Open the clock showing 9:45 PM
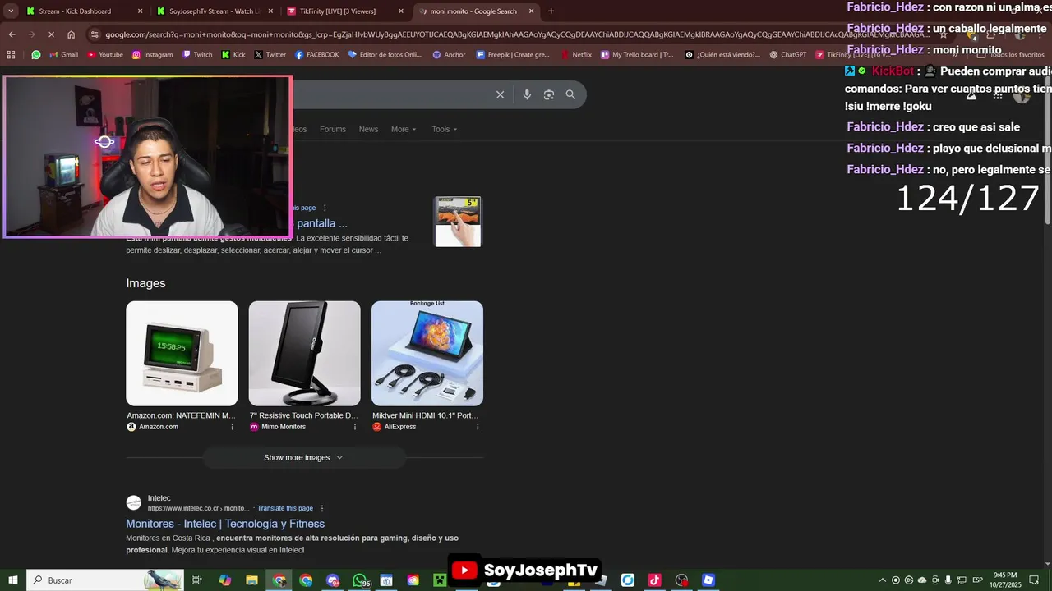Viewport: 1052px width, 591px height. pyautogui.click(x=1005, y=580)
